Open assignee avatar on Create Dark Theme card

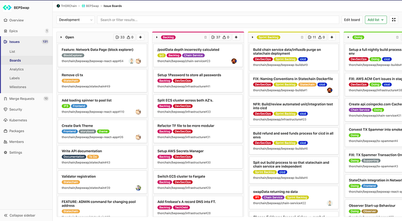pyautogui.click(x=138, y=137)
